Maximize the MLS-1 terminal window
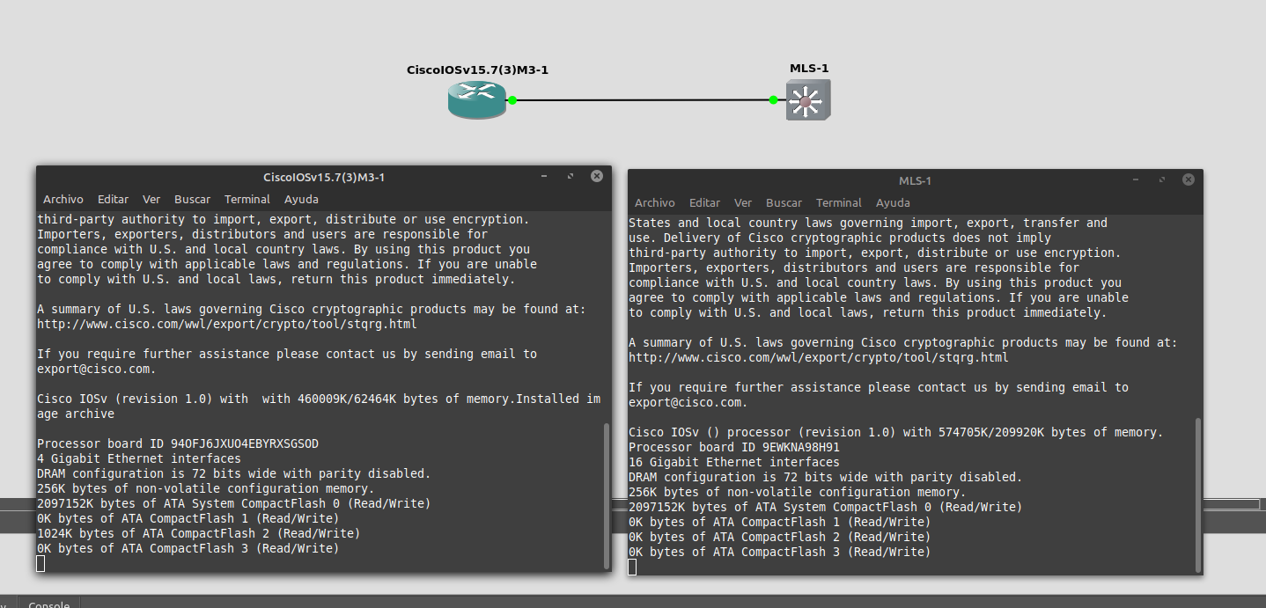The width and height of the screenshot is (1266, 608). point(1162,180)
